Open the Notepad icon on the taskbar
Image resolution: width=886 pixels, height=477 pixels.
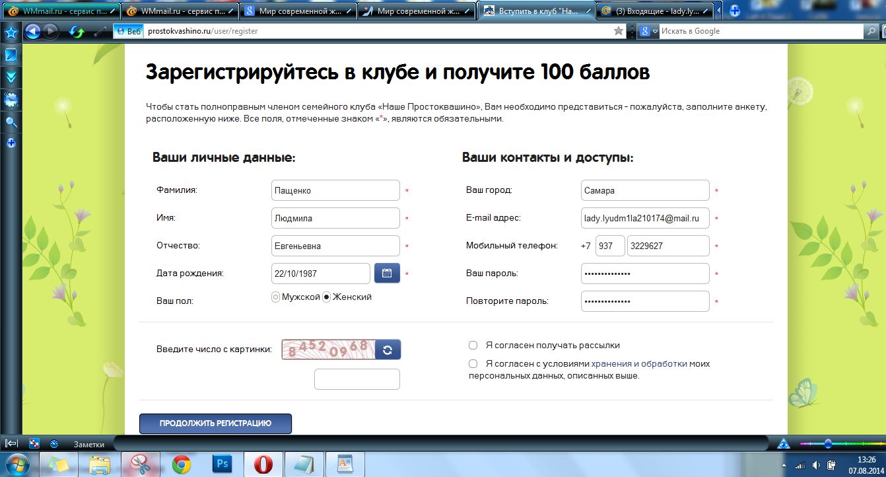point(304,464)
